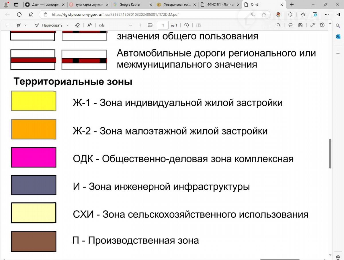The image size is (344, 260).
Task: Zoom out with the minus button
Action: tap(131, 25)
